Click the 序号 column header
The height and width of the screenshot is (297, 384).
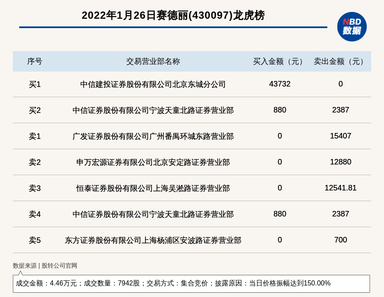click(x=35, y=61)
